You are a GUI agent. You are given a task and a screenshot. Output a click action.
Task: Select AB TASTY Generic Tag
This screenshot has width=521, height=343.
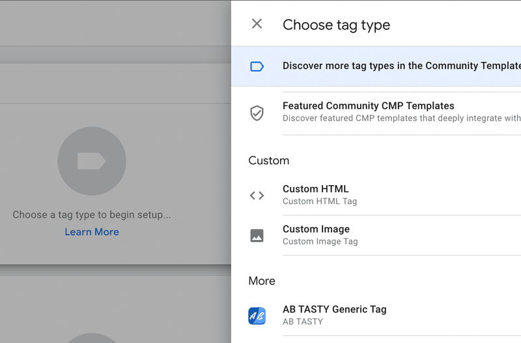(376, 316)
